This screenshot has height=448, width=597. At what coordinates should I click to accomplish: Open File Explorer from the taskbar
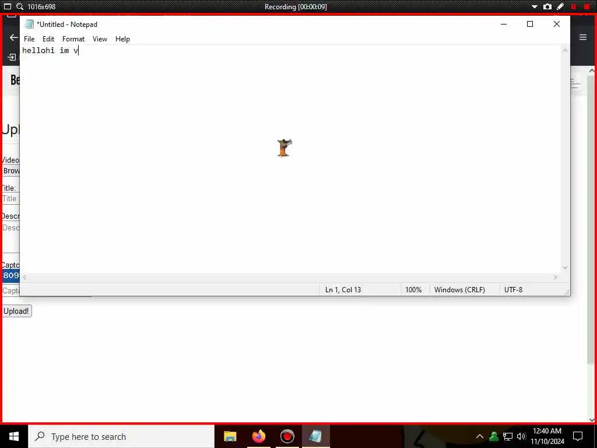pyautogui.click(x=230, y=436)
